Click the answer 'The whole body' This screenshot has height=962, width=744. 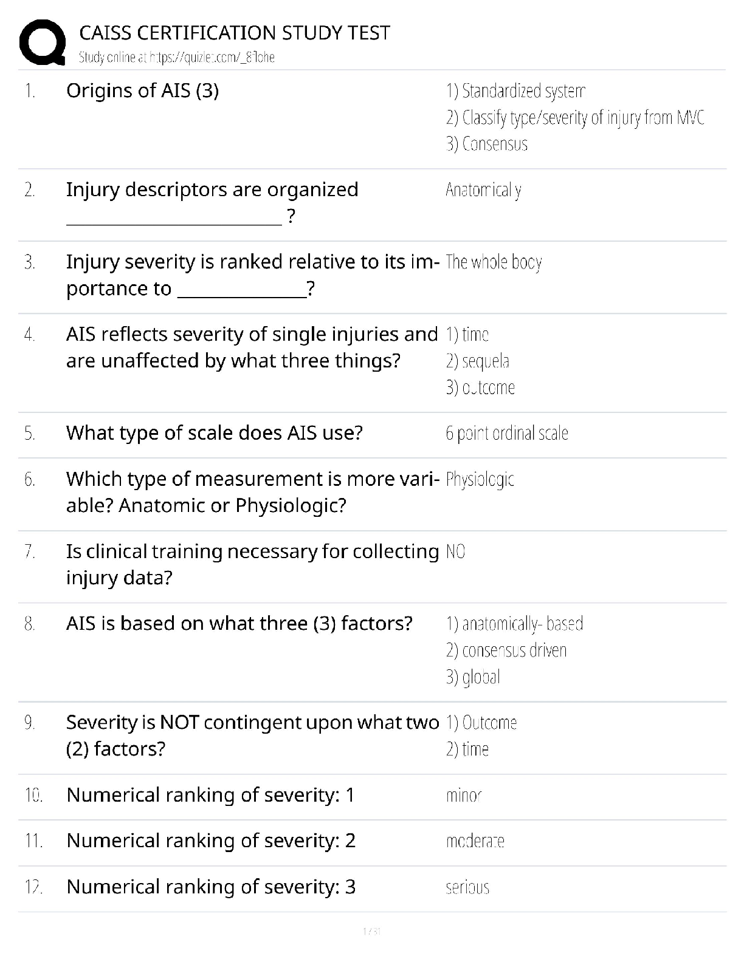493,262
